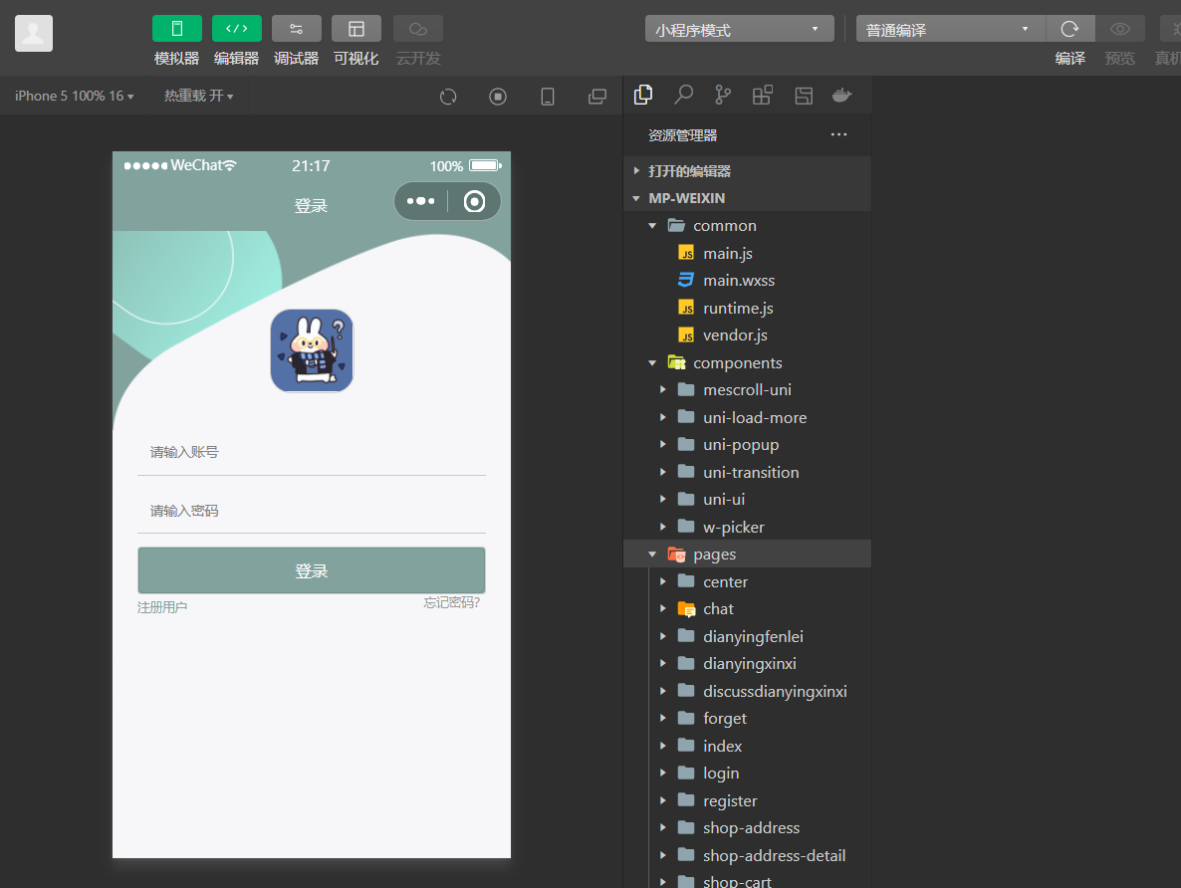
Task: Click the 编译 refresh compile icon
Action: 1069,29
